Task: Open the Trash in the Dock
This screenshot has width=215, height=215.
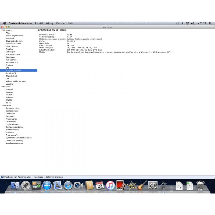Action: tap(200, 185)
